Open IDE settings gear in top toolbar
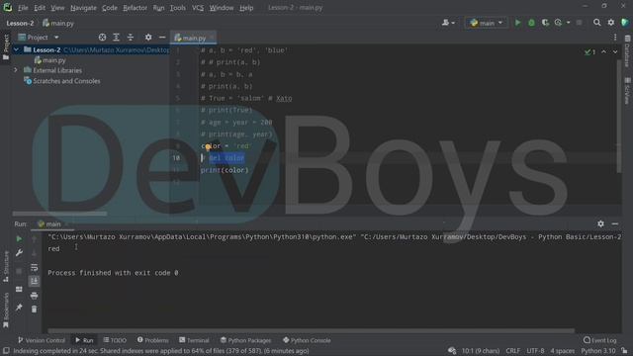The width and height of the screenshot is (633, 356). (611, 23)
